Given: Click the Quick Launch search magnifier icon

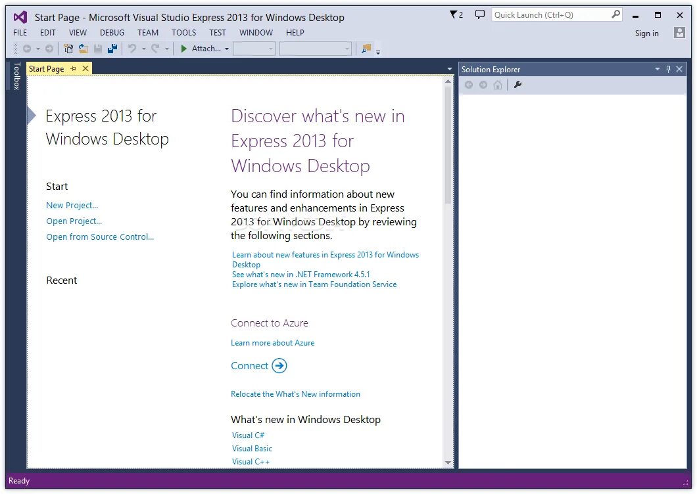Looking at the screenshot, I should pyautogui.click(x=615, y=14).
